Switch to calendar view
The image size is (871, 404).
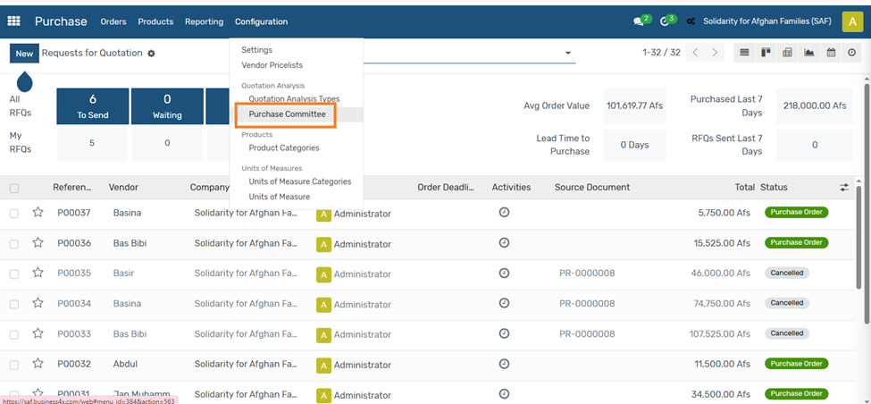[831, 53]
